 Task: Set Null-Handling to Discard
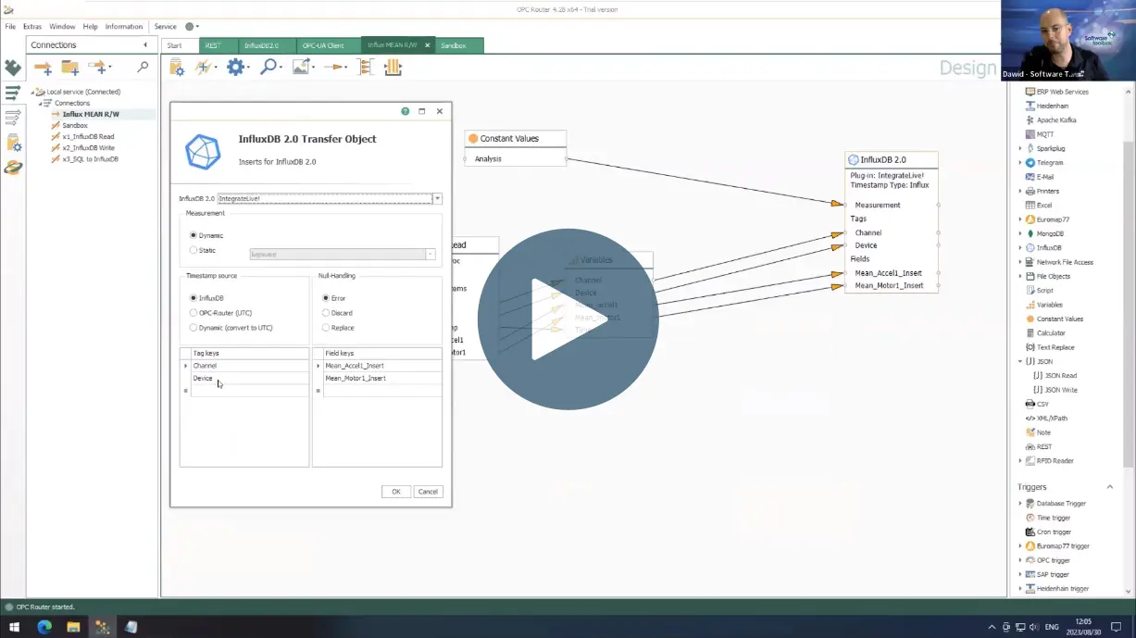[x=326, y=313]
